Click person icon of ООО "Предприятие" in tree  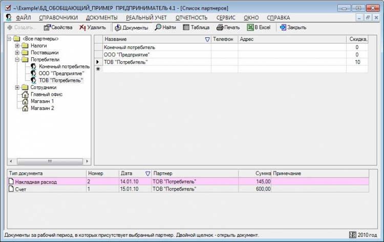pyautogui.click(x=34, y=73)
